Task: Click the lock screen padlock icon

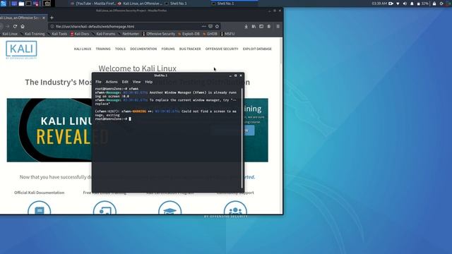Action: coord(434,4)
